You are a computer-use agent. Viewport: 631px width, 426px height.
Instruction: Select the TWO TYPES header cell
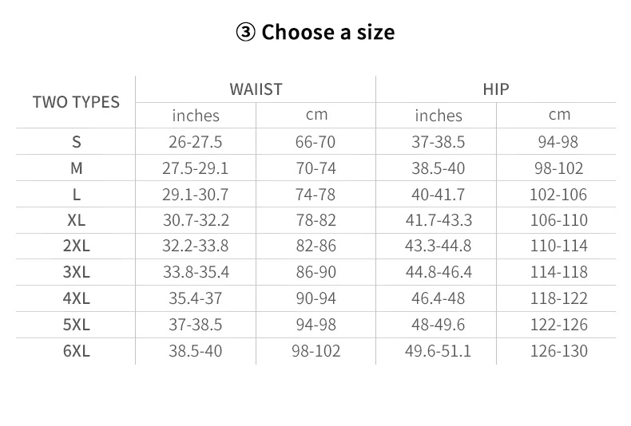point(76,102)
